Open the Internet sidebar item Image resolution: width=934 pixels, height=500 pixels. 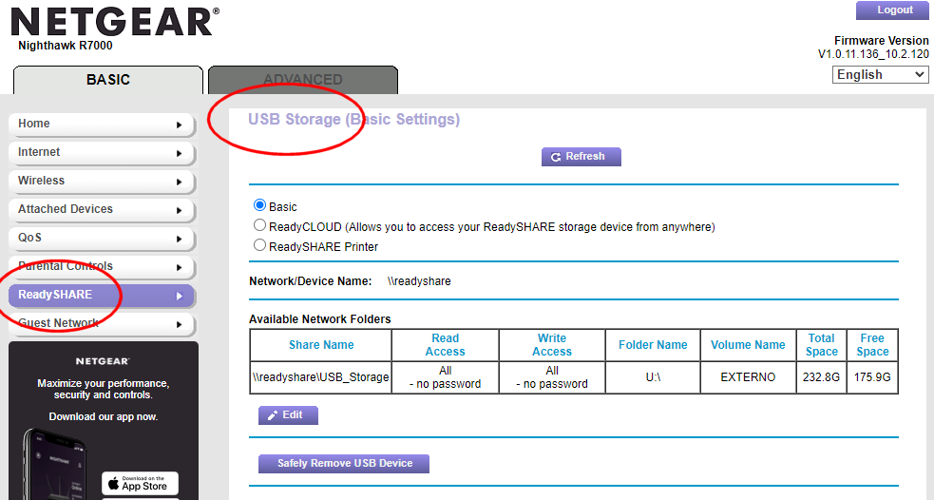click(102, 152)
